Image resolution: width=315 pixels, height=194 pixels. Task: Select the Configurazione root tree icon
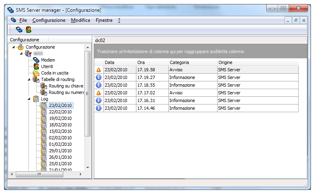click(x=21, y=47)
